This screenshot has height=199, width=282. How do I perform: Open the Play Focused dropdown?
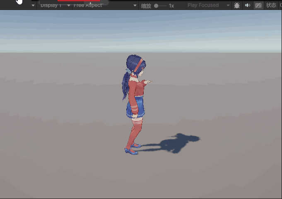[209, 5]
